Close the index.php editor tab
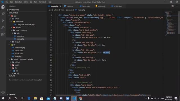The image size is (180, 101). [60, 6]
